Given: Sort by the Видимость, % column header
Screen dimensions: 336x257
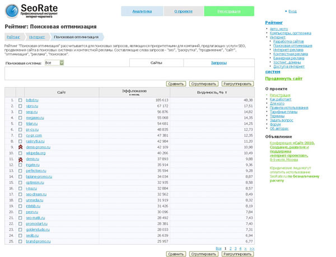Looking at the screenshot, I should click(x=212, y=92).
